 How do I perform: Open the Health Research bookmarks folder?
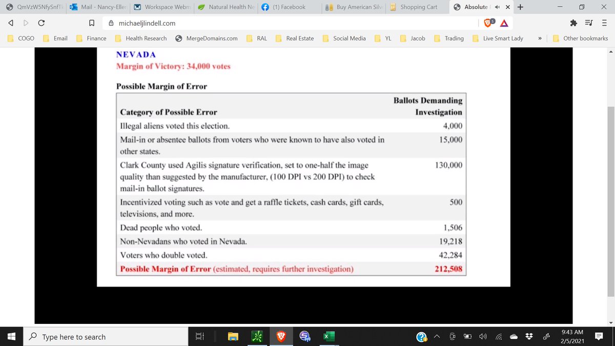pyautogui.click(x=141, y=38)
